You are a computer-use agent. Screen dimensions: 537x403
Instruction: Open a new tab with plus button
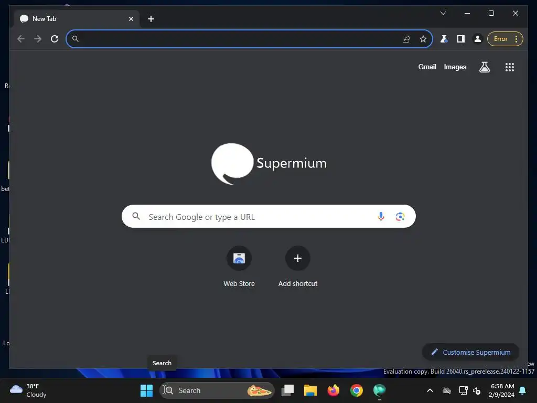coord(151,19)
